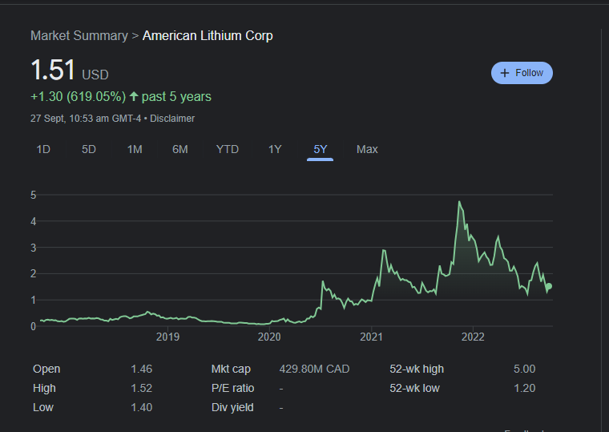Show year-to-date YTD chart
The image size is (609, 432).
(228, 150)
